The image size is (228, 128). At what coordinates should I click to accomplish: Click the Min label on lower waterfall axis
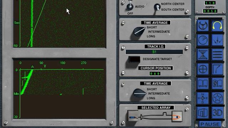point(16,94)
